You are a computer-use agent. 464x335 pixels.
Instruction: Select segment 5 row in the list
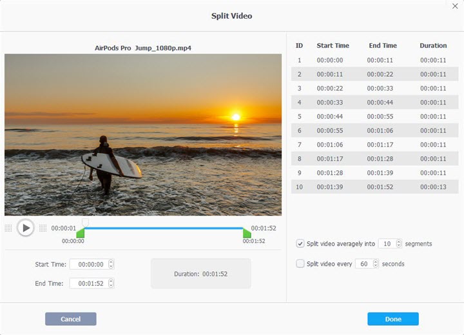click(372, 117)
